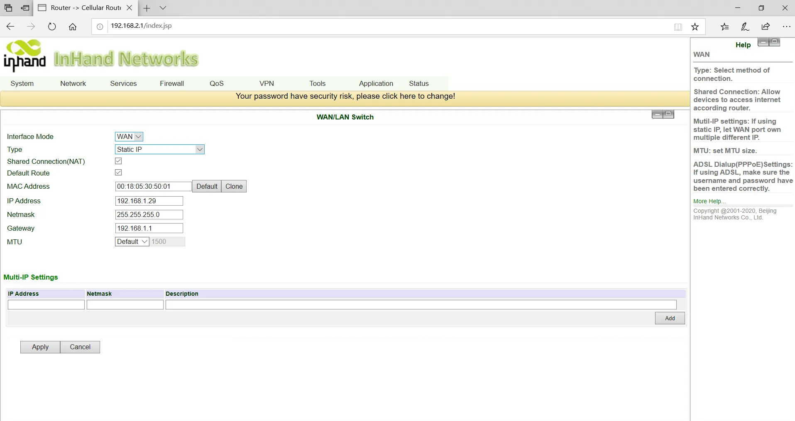Open the MTU Default dropdown
Image resolution: width=795 pixels, height=421 pixels.
pos(132,241)
